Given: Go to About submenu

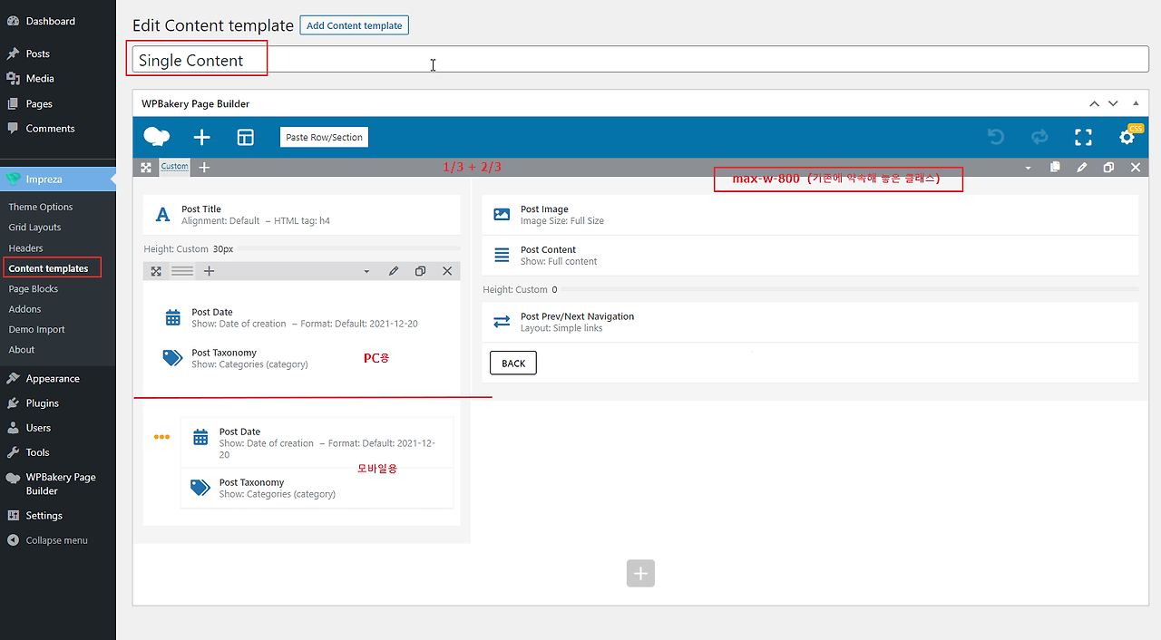Looking at the screenshot, I should pyautogui.click(x=22, y=350).
